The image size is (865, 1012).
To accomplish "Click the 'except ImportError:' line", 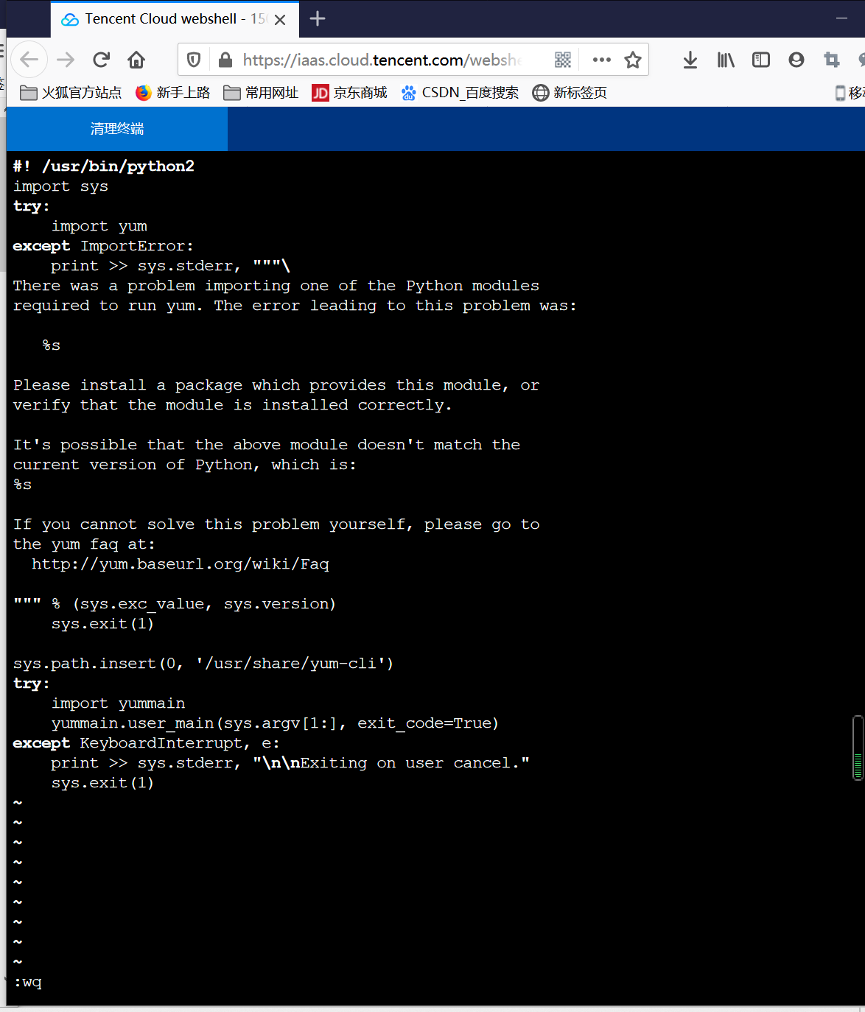I will (x=103, y=246).
